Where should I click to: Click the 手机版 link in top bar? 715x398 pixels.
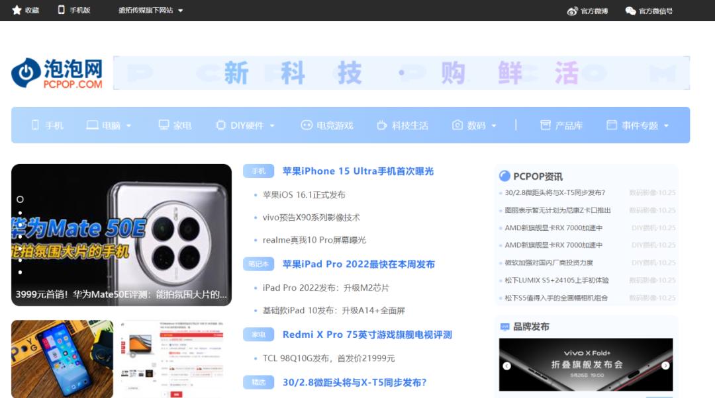point(80,11)
